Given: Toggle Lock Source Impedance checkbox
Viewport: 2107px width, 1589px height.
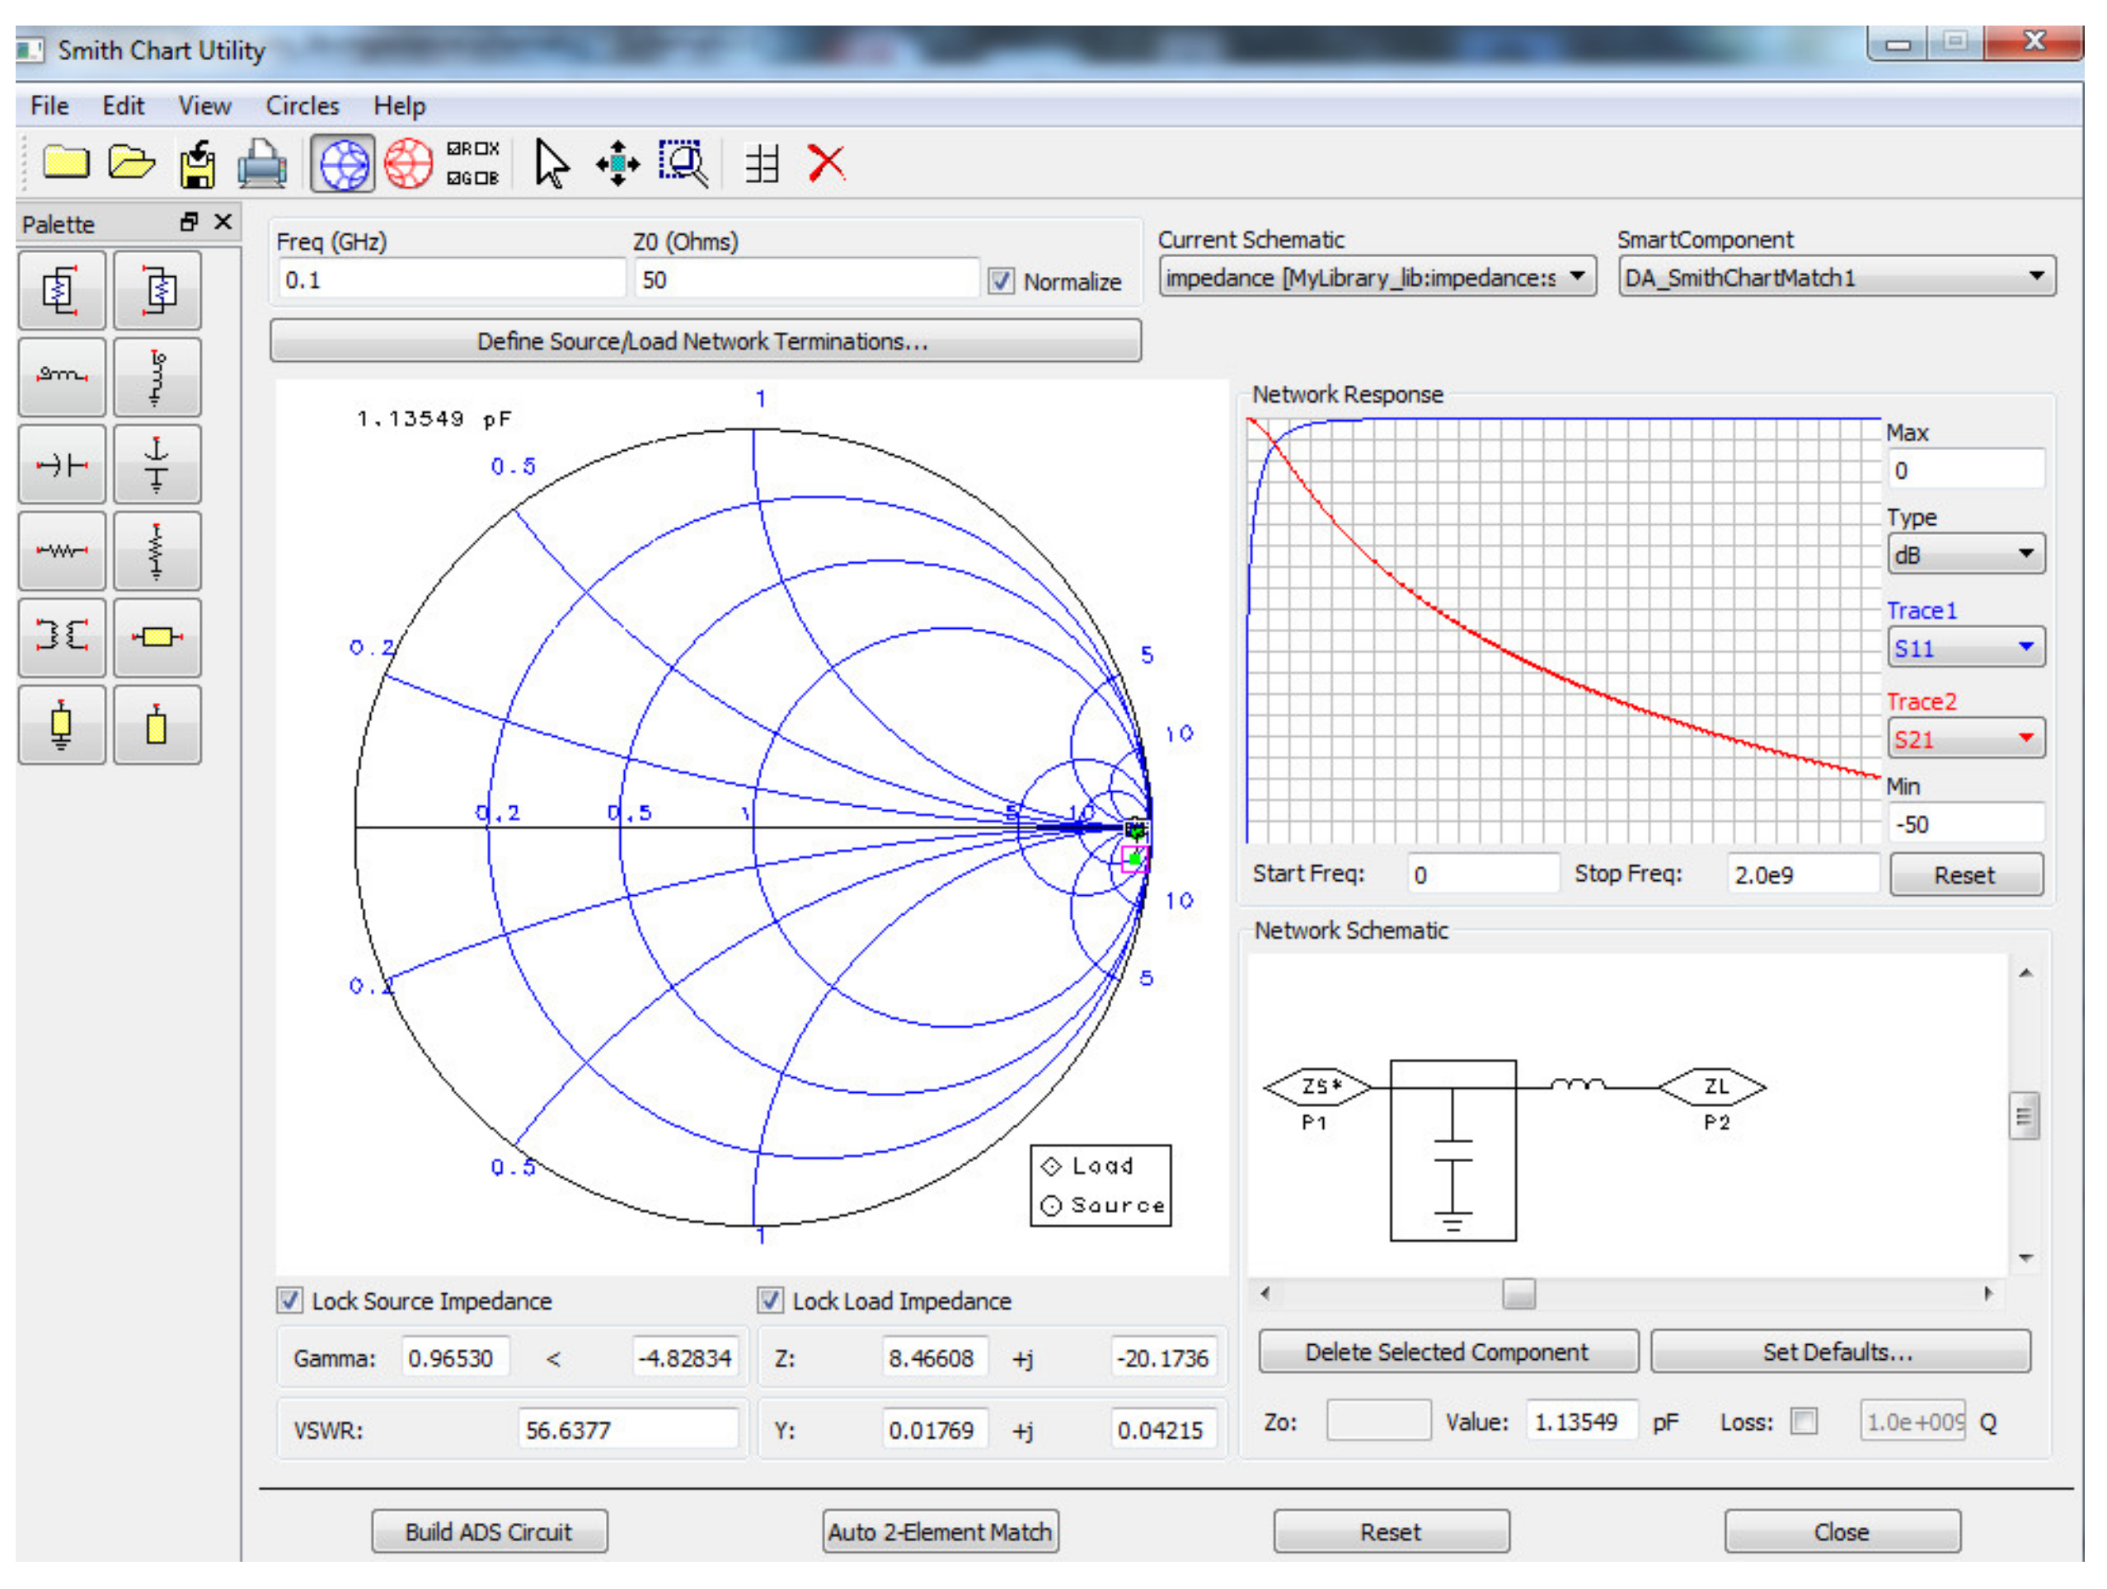Looking at the screenshot, I should (x=289, y=1300).
